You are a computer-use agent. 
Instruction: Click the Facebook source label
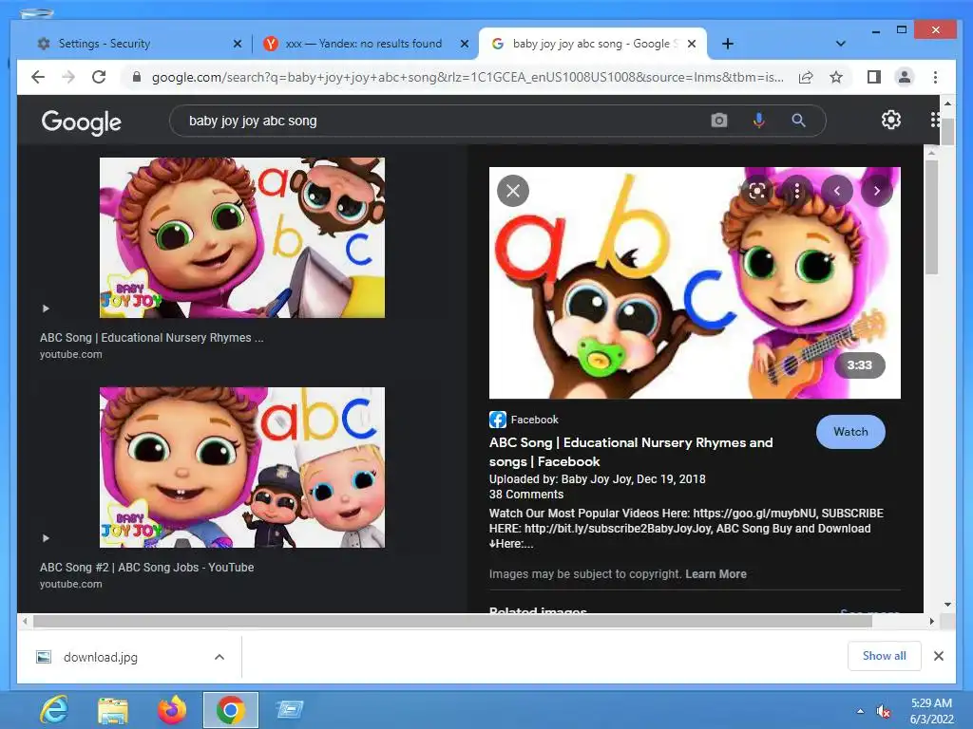pyautogui.click(x=534, y=420)
